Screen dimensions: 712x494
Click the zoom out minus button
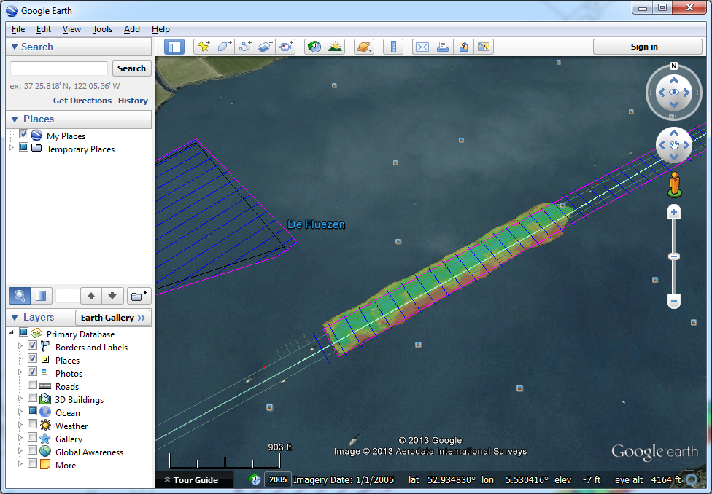[674, 301]
